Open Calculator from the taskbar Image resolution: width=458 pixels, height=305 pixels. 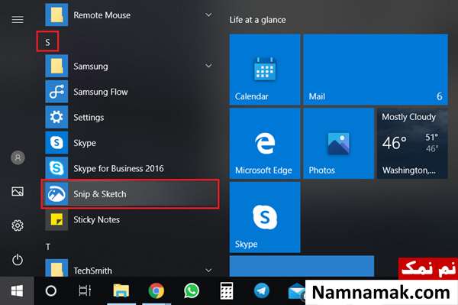tap(227, 291)
